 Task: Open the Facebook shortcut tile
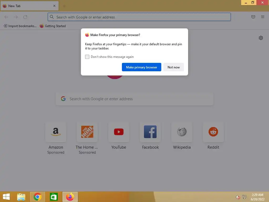150,132
